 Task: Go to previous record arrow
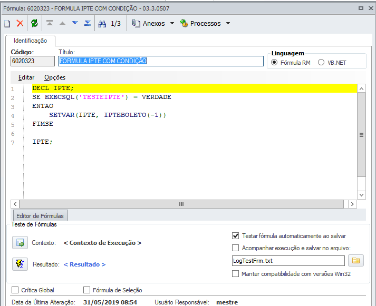point(62,23)
